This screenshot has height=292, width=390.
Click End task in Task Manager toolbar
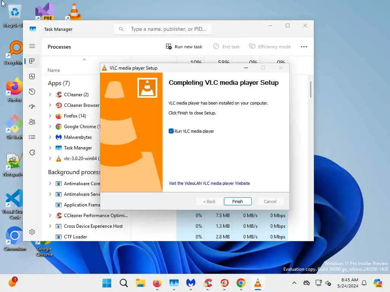click(227, 47)
